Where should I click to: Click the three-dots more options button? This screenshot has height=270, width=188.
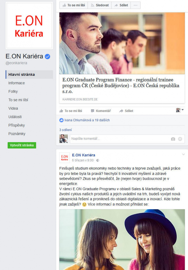click(x=136, y=5)
